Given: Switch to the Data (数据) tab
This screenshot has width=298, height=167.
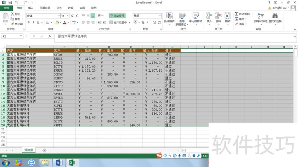Looking at the screenshot, I should [71, 8].
